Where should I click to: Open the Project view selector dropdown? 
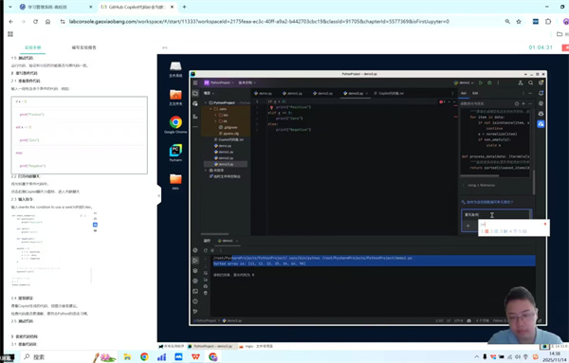pyautogui.click(x=209, y=93)
